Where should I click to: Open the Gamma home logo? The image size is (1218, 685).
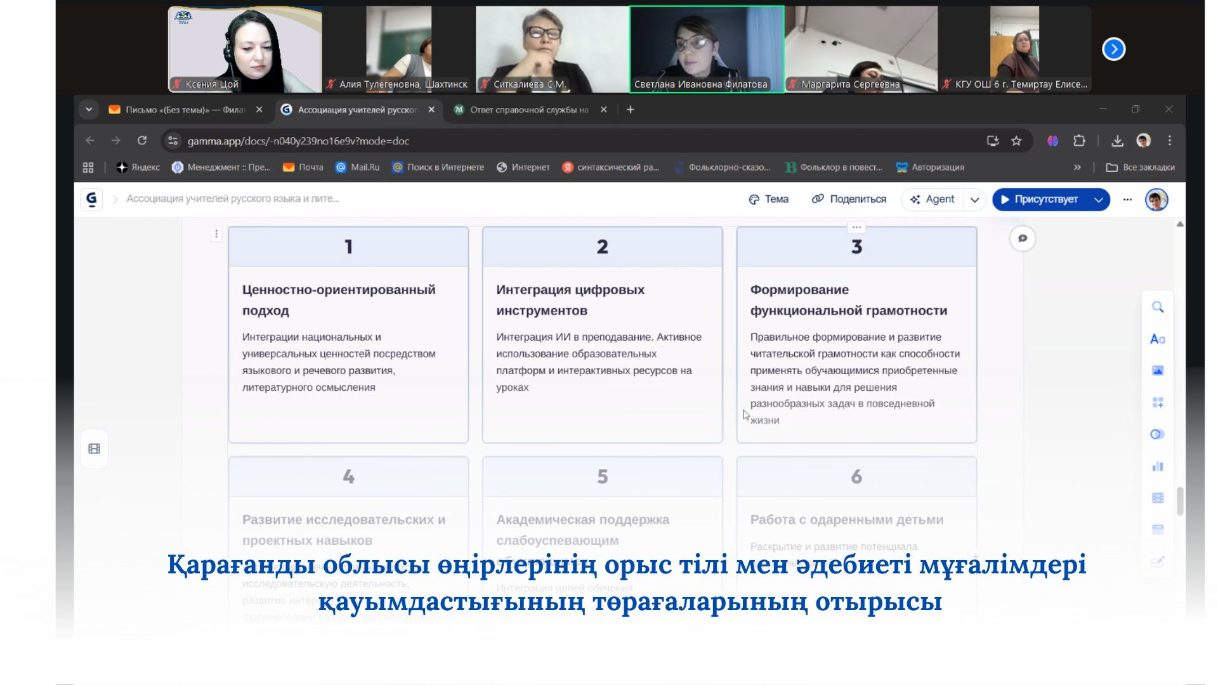click(x=91, y=199)
